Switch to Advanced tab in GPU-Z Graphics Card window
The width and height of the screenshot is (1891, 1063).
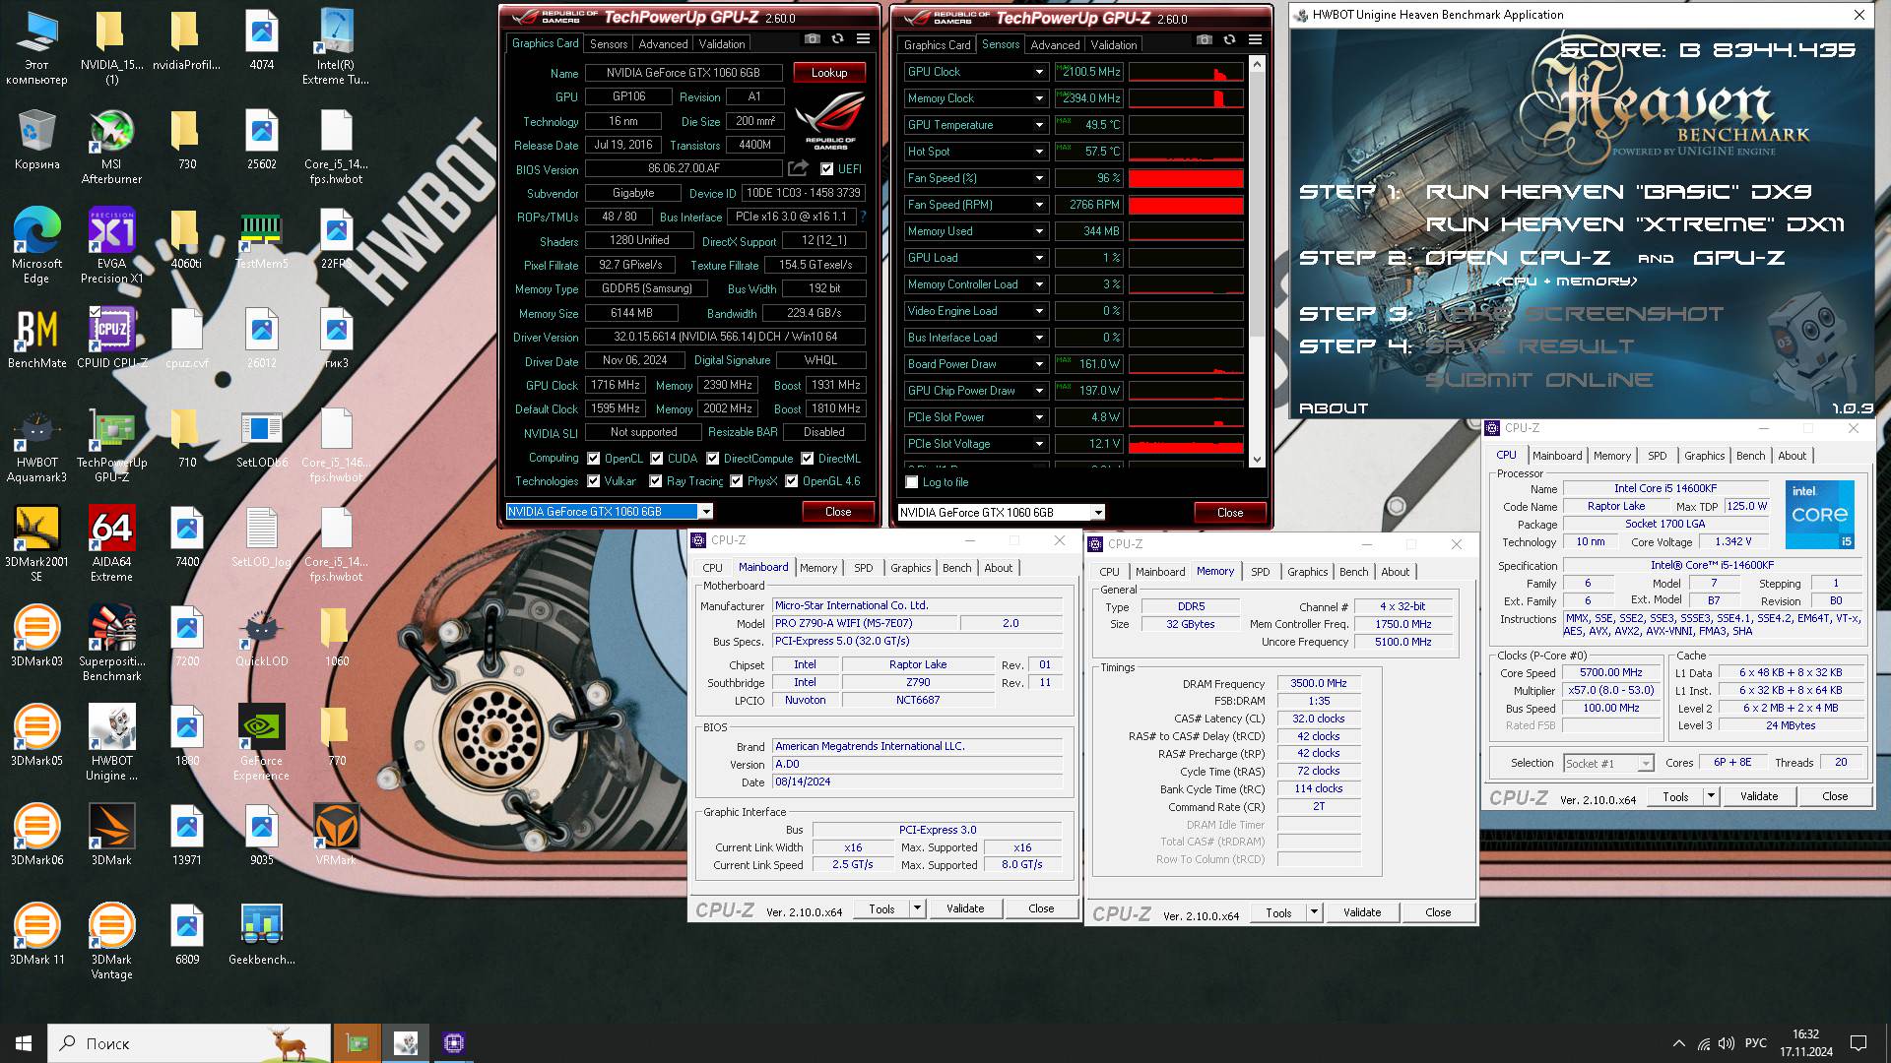663,44
